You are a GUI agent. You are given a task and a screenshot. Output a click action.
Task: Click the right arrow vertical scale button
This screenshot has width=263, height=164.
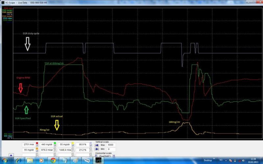click(x=98, y=145)
